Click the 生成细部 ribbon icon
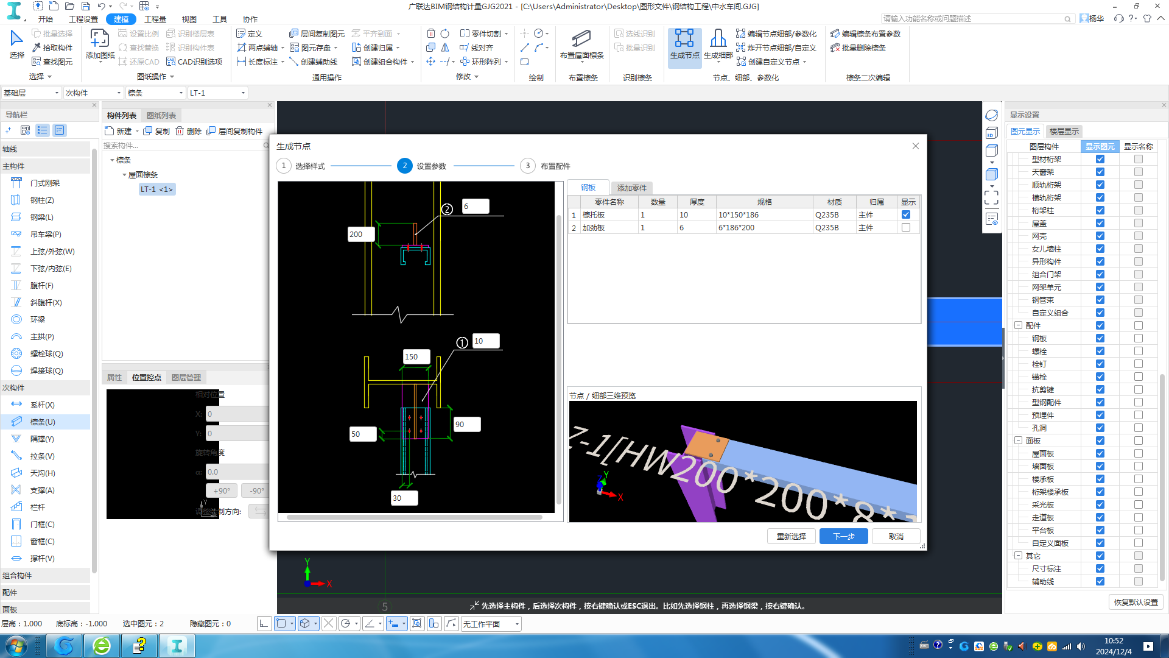The image size is (1169, 658). pos(718,44)
